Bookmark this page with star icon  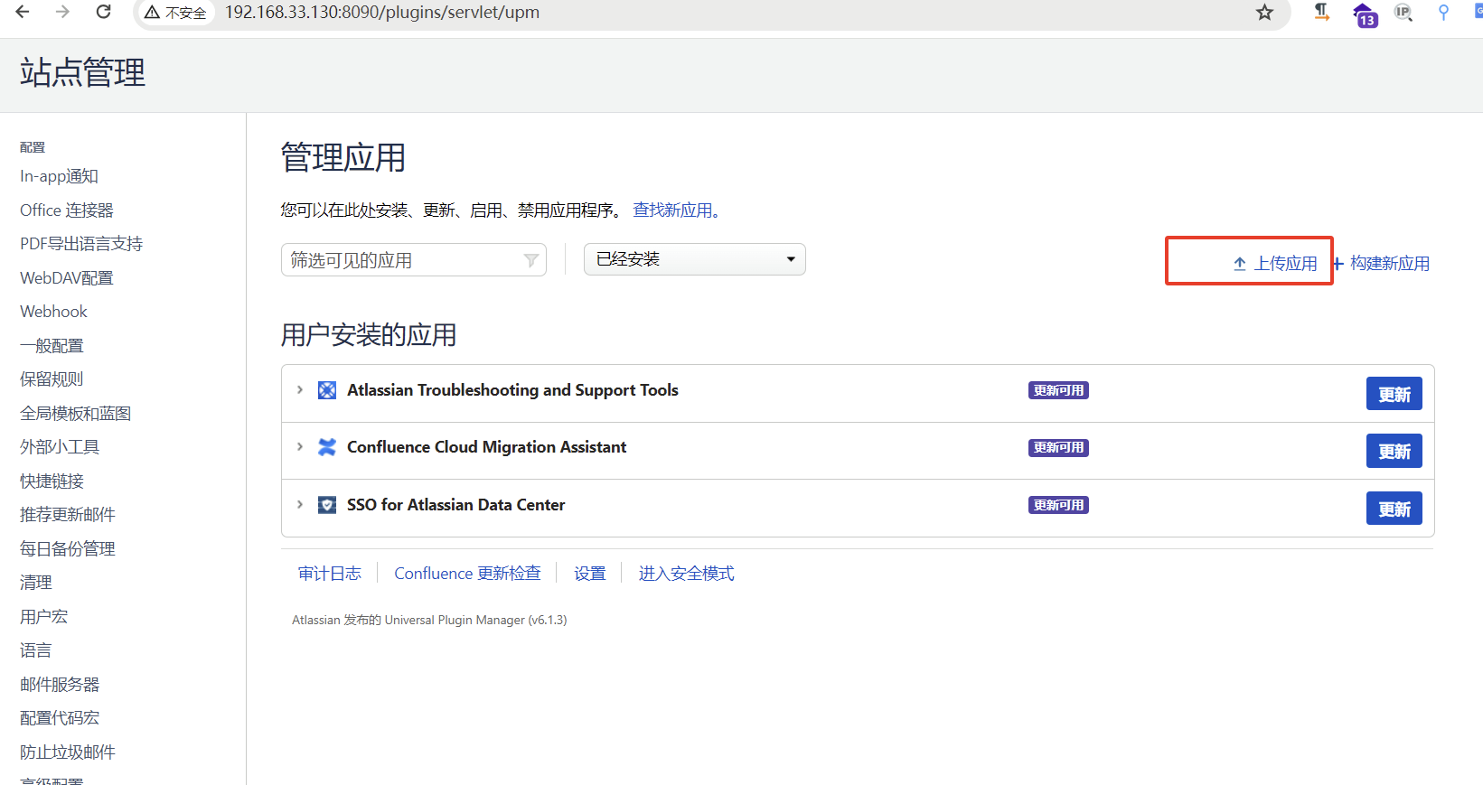tap(1264, 13)
